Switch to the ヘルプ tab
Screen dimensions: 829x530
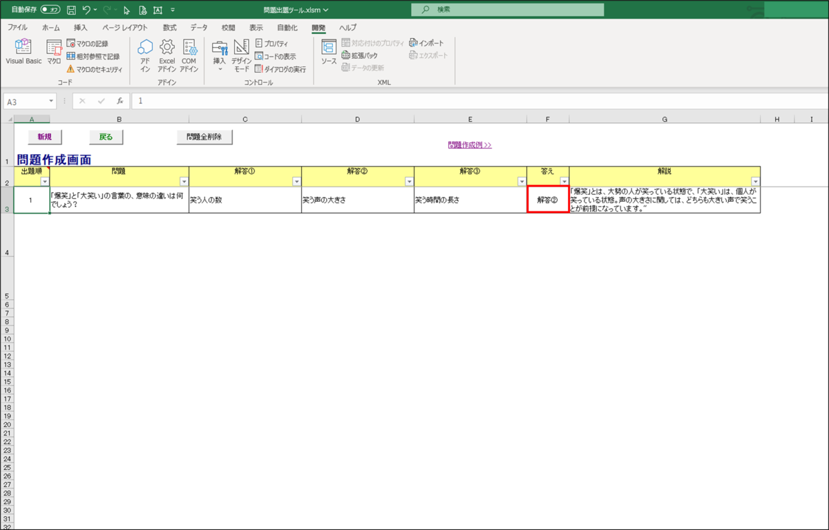tap(347, 28)
